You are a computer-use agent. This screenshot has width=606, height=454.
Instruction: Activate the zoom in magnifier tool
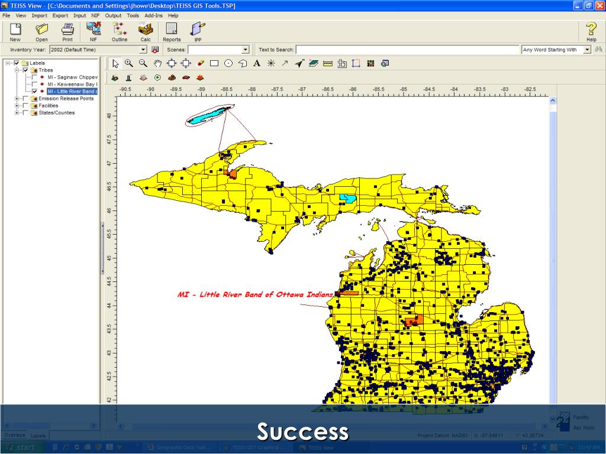click(x=128, y=64)
